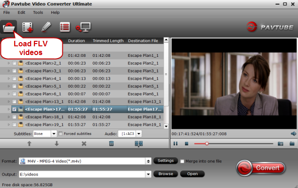This screenshot has height=188, width=298.
Task: Click destination Escape Plan1_1 cell
Action: pyautogui.click(x=143, y=55)
